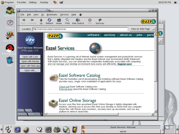
Task: Click the Forward arrow button
Action: pos(32,21)
